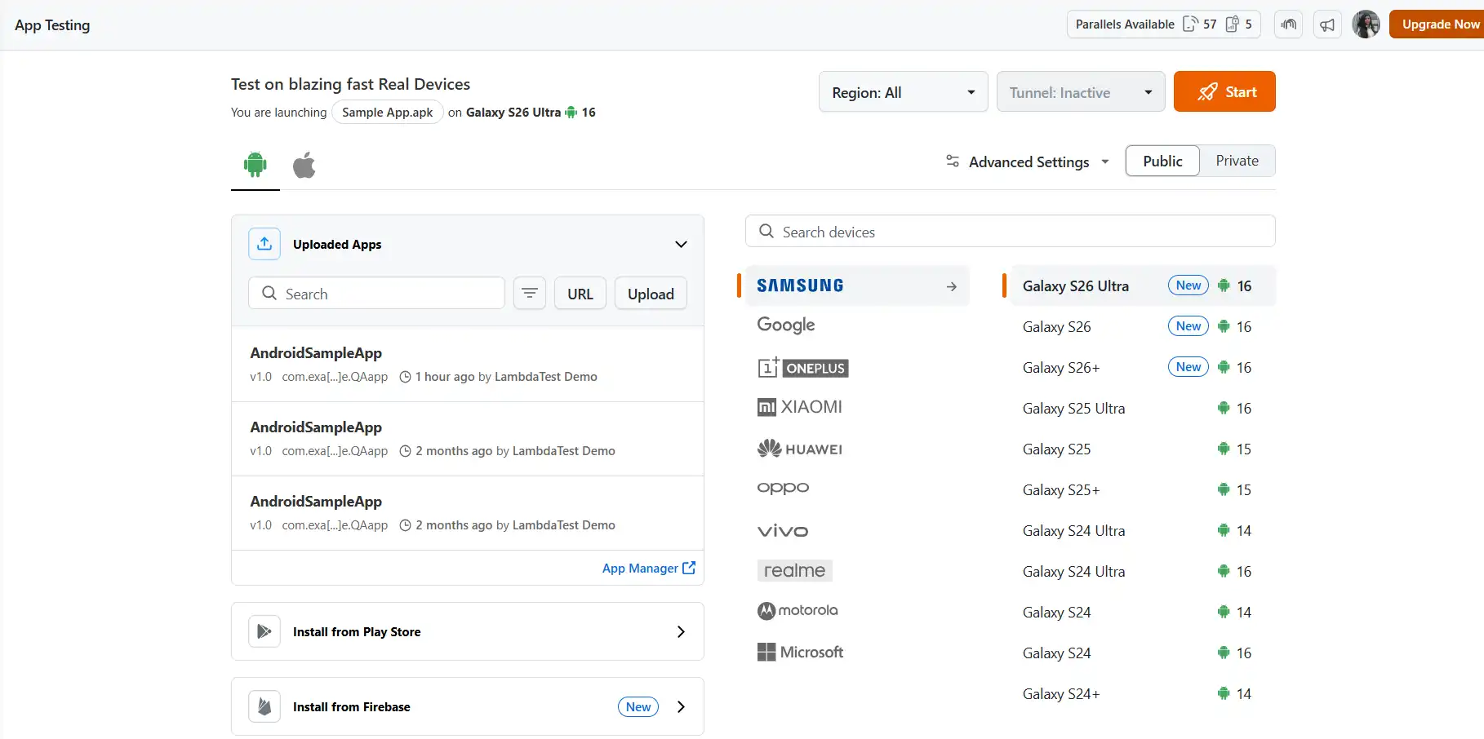Select the OnePlus brand logo
Image resolution: width=1484 pixels, height=739 pixels.
point(803,367)
